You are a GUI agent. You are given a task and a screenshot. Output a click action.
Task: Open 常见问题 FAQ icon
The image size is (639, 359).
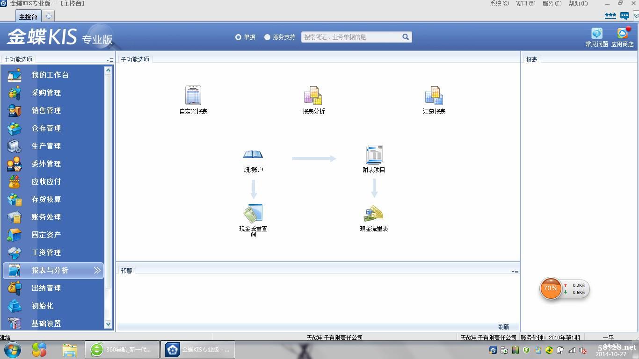click(596, 34)
